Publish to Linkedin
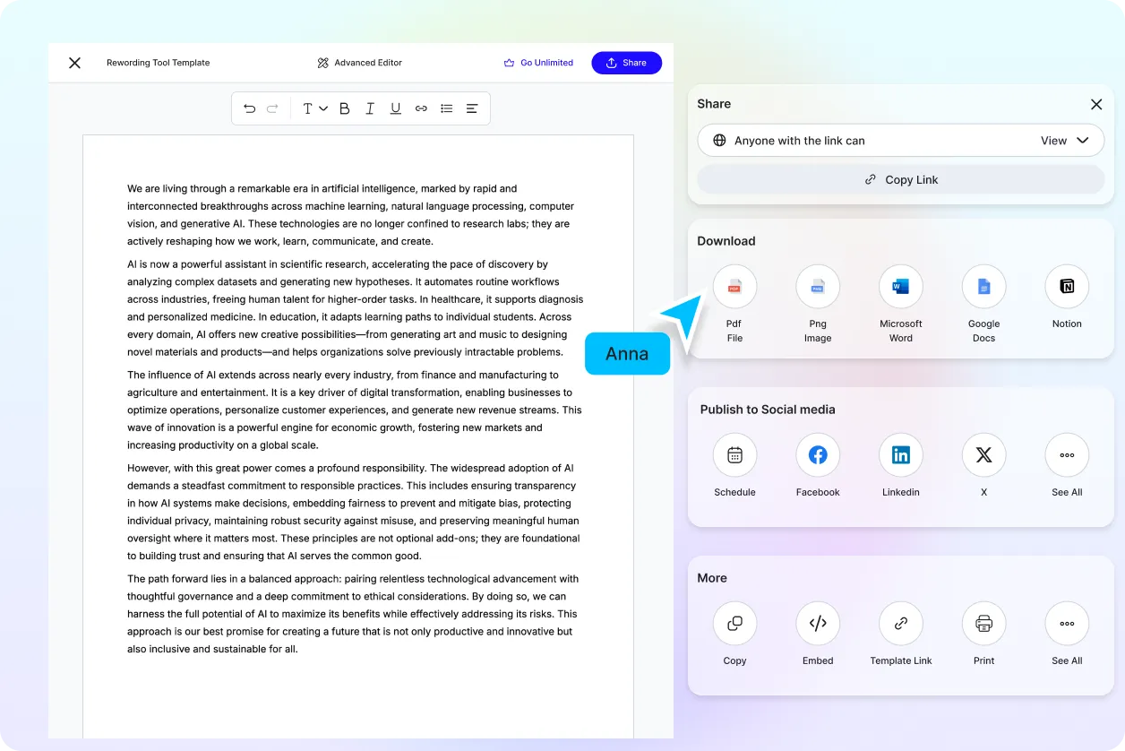Image resolution: width=1125 pixels, height=751 pixels. coord(901,455)
